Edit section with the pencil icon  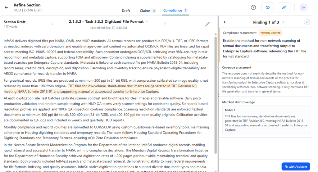point(207,24)
